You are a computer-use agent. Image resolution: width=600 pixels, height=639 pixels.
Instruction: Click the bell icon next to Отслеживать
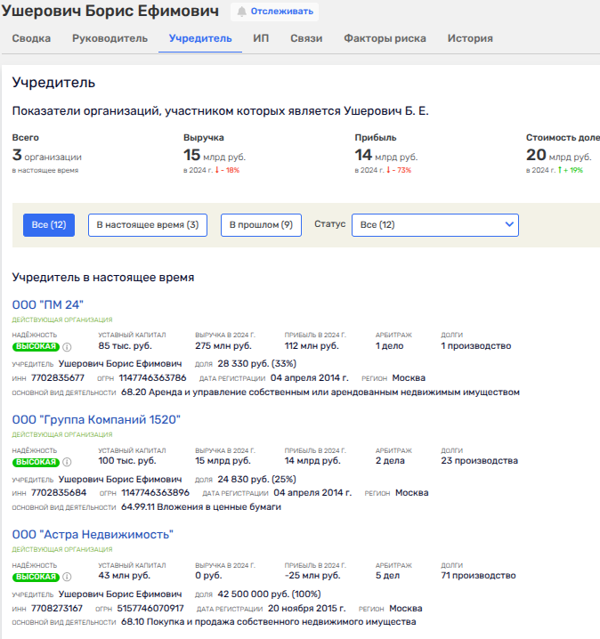coord(242,12)
